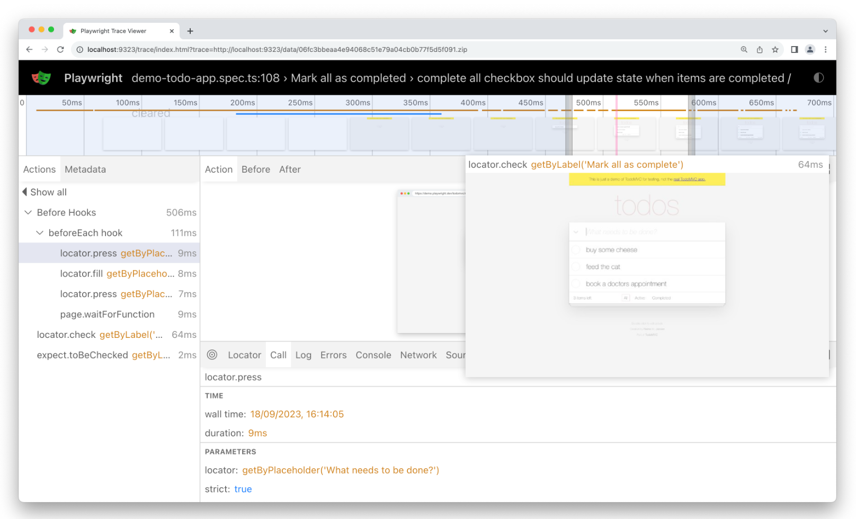Click the 500ms timeline marker
This screenshot has height=519, width=856.
588,102
